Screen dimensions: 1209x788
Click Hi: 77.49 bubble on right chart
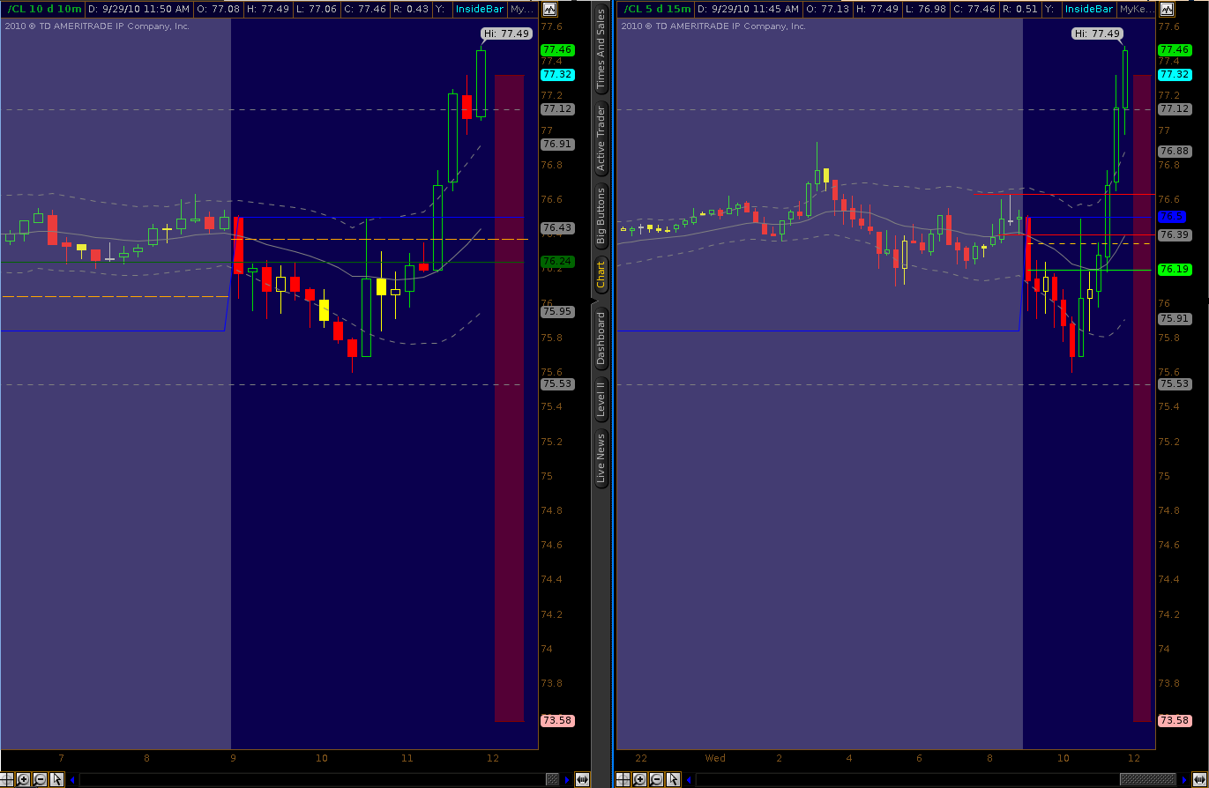[x=1097, y=33]
